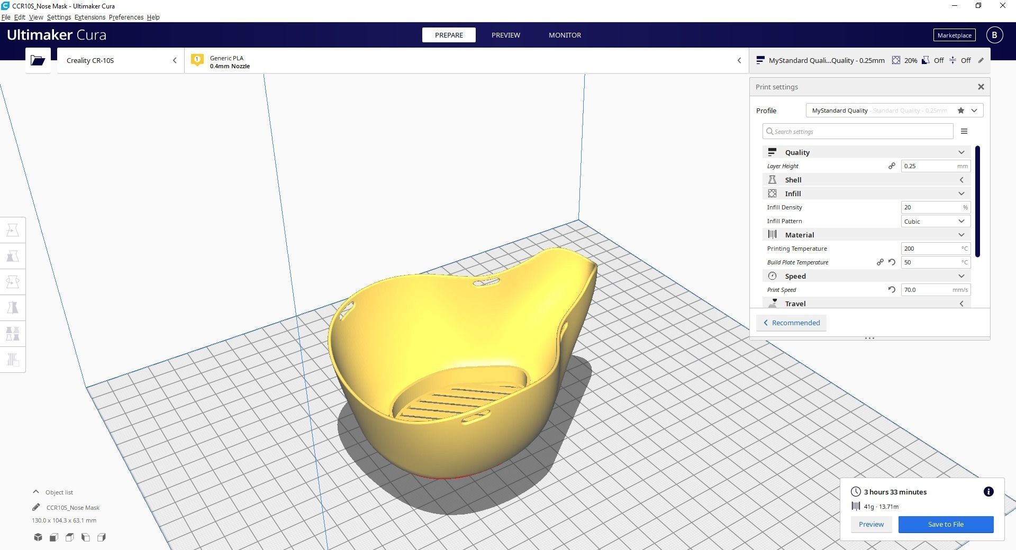Edit the Print Speed value field

click(936, 290)
